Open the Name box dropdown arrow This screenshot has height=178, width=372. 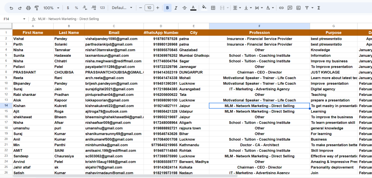click(x=24, y=19)
